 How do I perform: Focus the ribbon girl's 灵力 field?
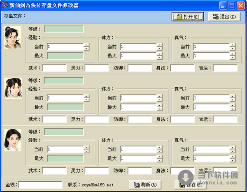click(x=97, y=119)
